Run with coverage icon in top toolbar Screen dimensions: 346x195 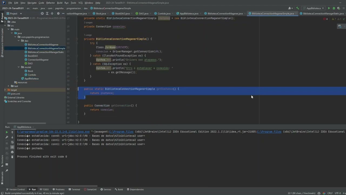pos(339,8)
